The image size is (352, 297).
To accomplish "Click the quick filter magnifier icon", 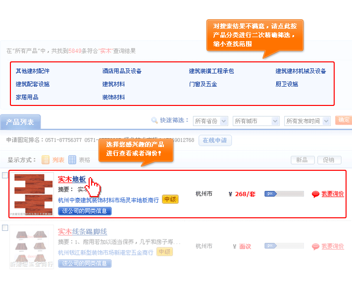I will [x=154, y=120].
